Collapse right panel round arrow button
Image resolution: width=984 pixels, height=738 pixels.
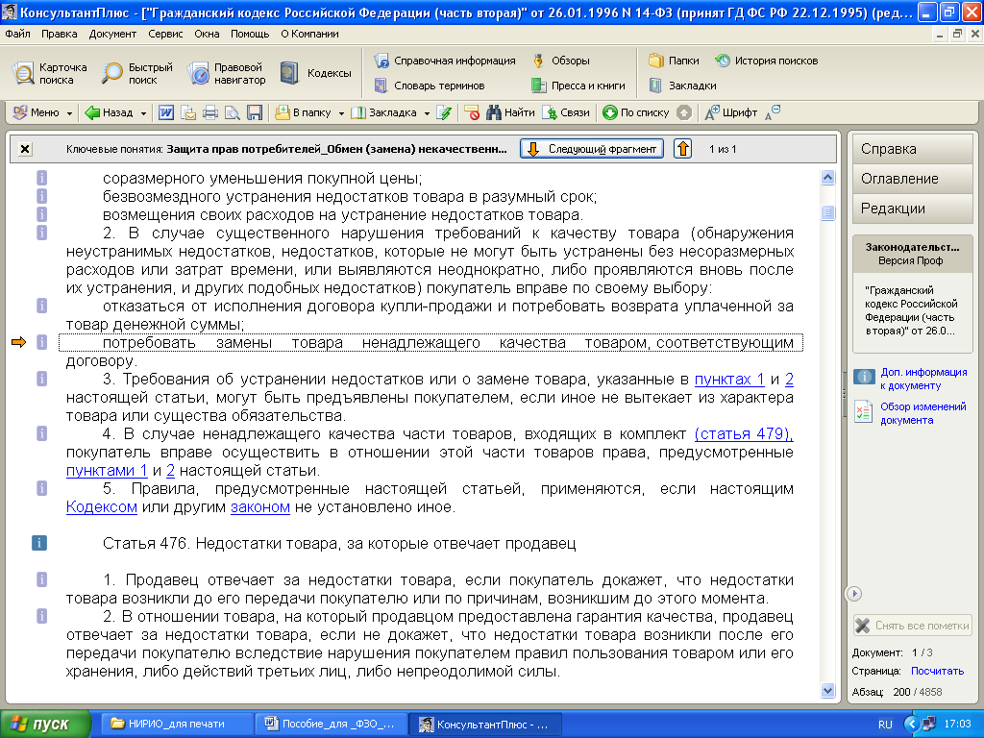pyautogui.click(x=854, y=593)
